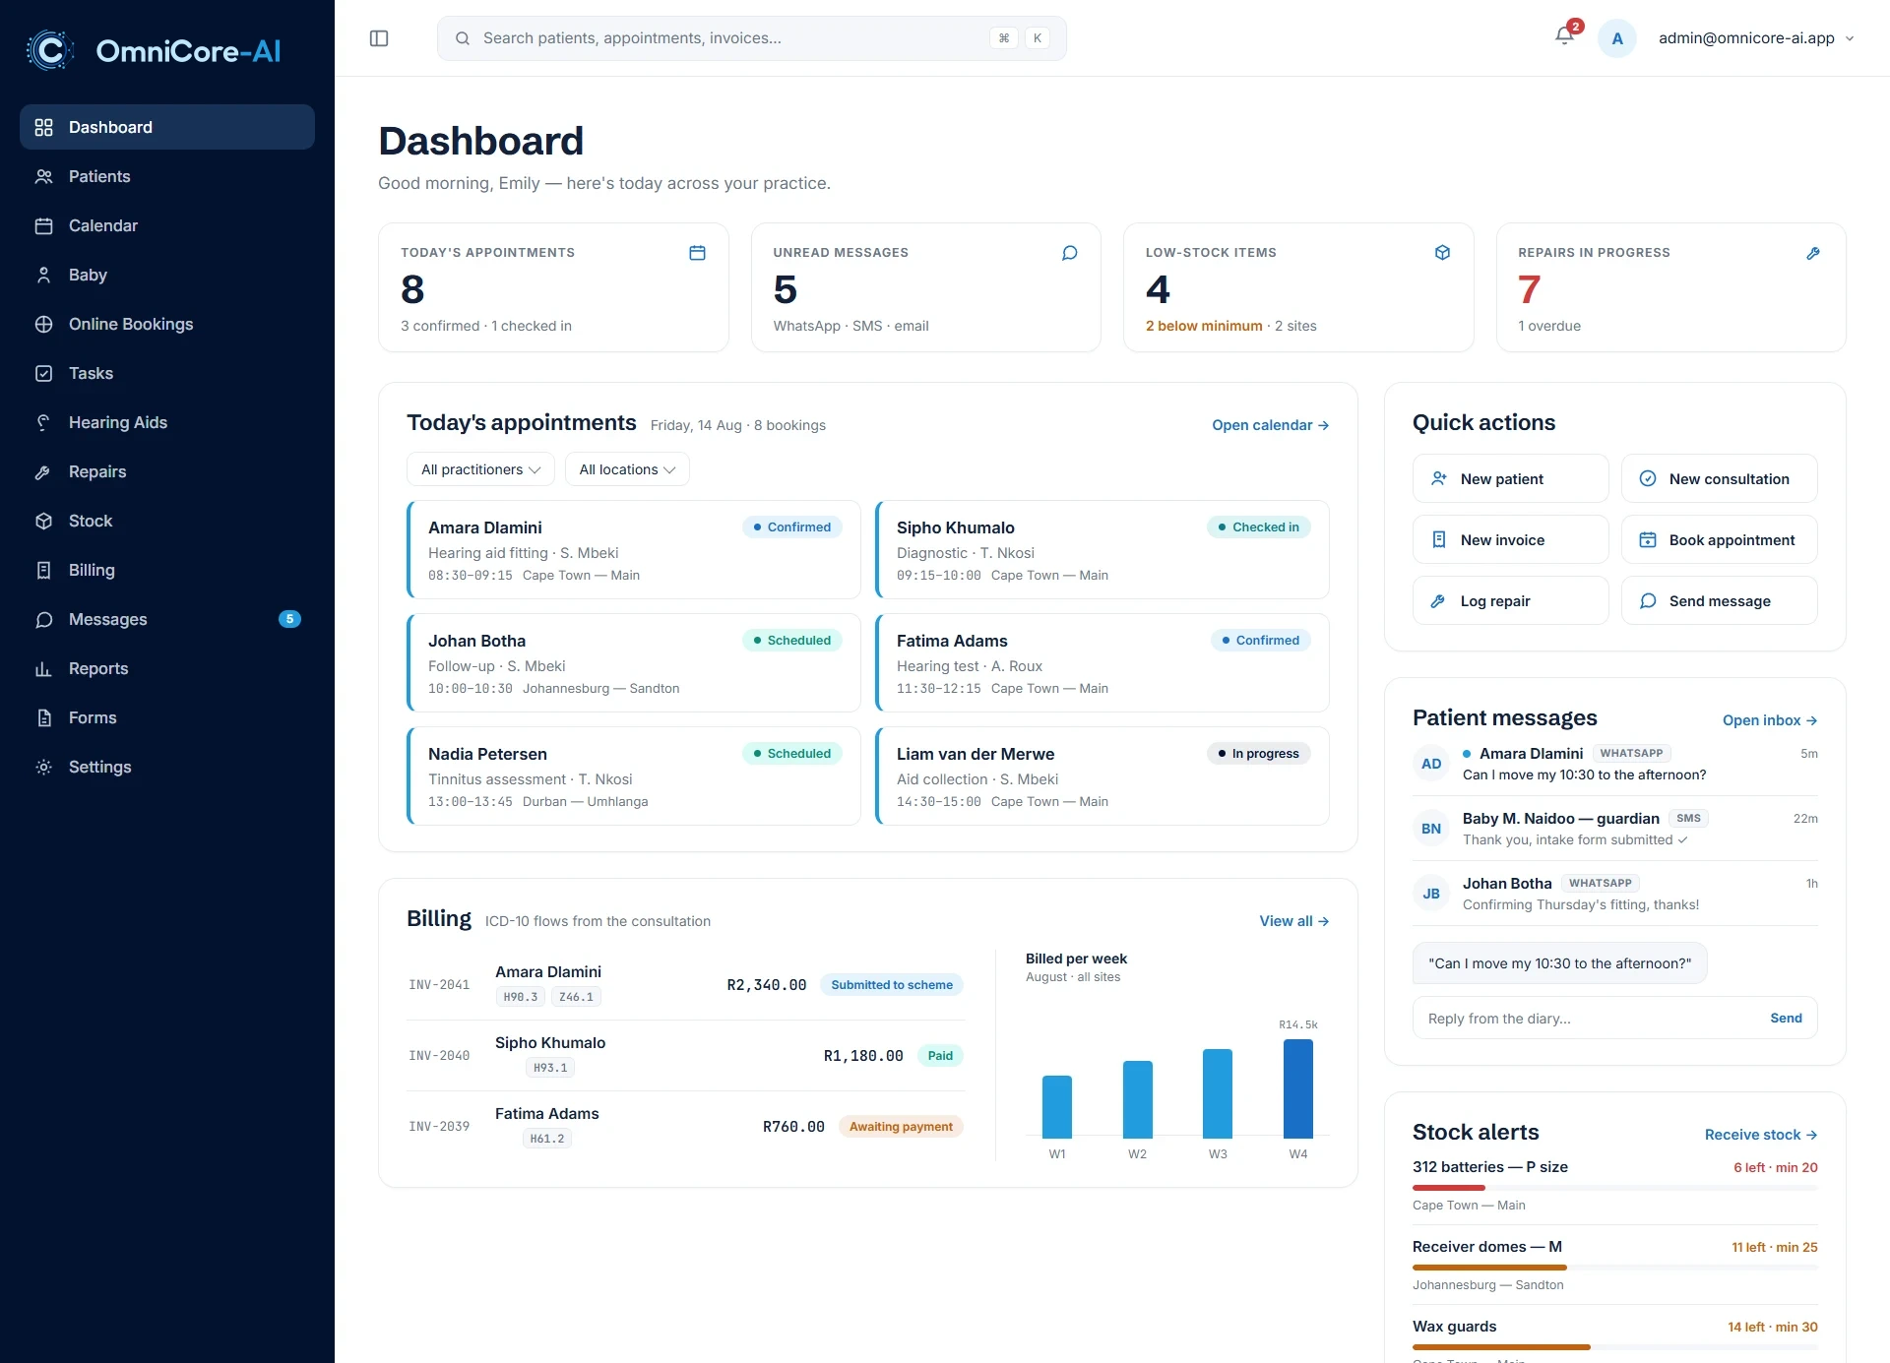Open Liam van der Merwe appointment card

click(1102, 776)
